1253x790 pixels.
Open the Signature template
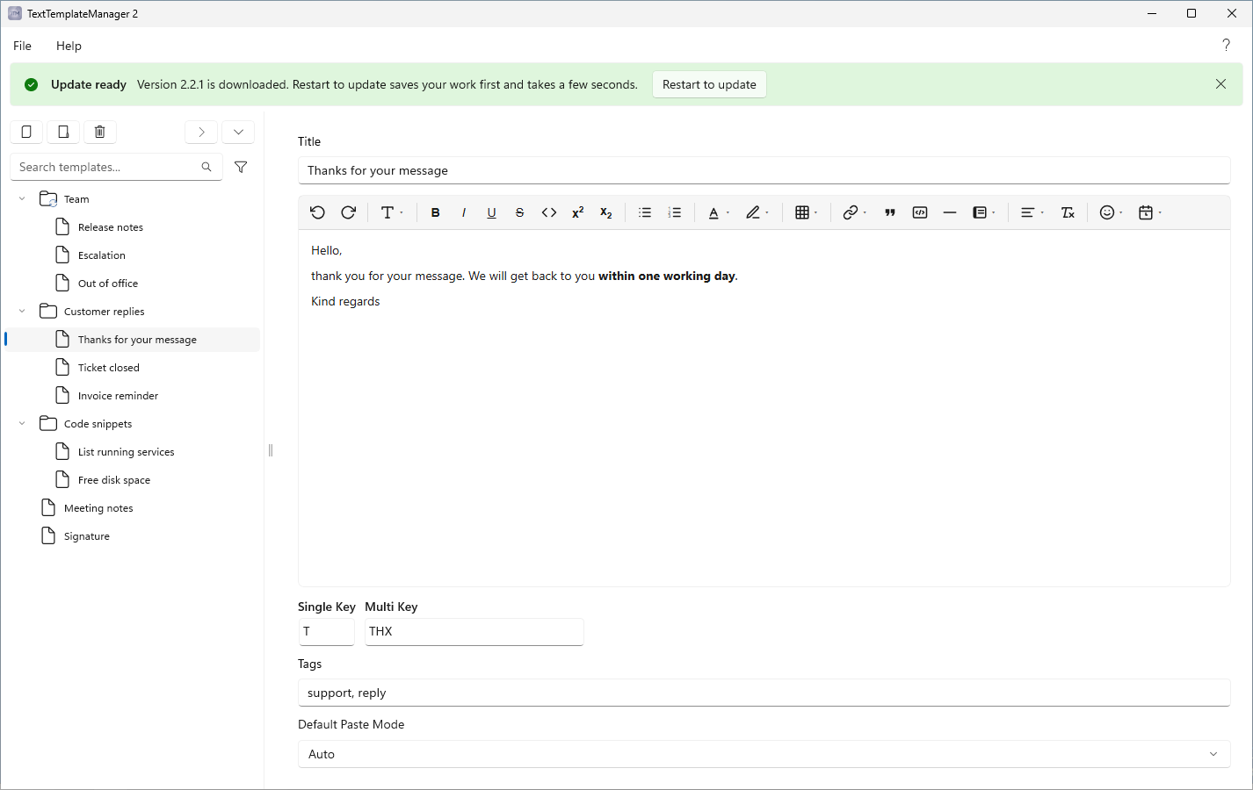coord(133,536)
